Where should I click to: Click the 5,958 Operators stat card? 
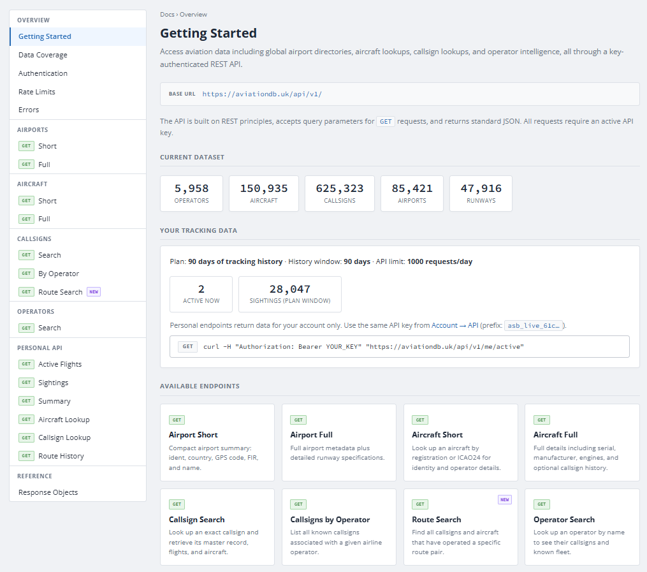[191, 194]
